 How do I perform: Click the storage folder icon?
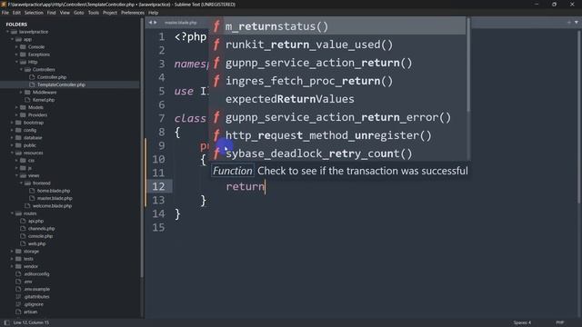(x=18, y=252)
